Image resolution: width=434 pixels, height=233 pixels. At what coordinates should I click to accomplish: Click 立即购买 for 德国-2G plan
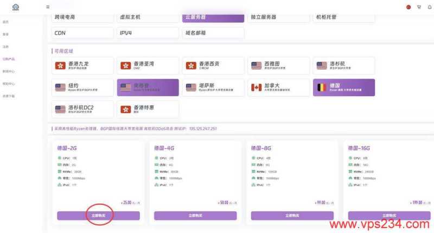pos(98,216)
